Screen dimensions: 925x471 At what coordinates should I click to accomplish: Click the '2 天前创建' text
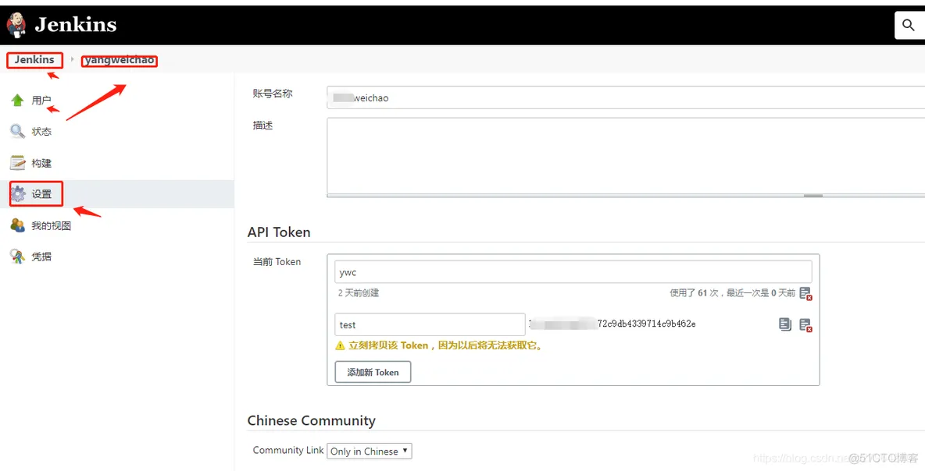(x=359, y=292)
